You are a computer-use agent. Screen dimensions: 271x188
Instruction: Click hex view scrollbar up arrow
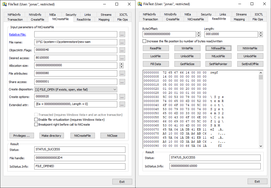tap(261, 72)
